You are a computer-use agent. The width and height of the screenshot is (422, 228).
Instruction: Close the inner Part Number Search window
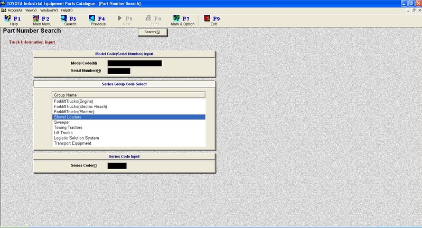coord(419,10)
